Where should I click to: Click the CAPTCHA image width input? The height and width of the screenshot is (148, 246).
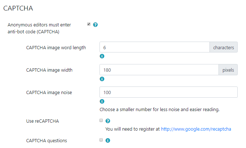click(x=158, y=70)
